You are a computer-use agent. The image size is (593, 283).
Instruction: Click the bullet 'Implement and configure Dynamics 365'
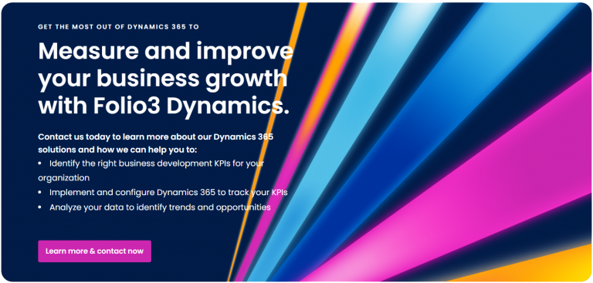tap(163, 192)
